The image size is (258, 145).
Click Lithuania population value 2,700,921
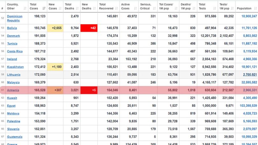[250, 75]
